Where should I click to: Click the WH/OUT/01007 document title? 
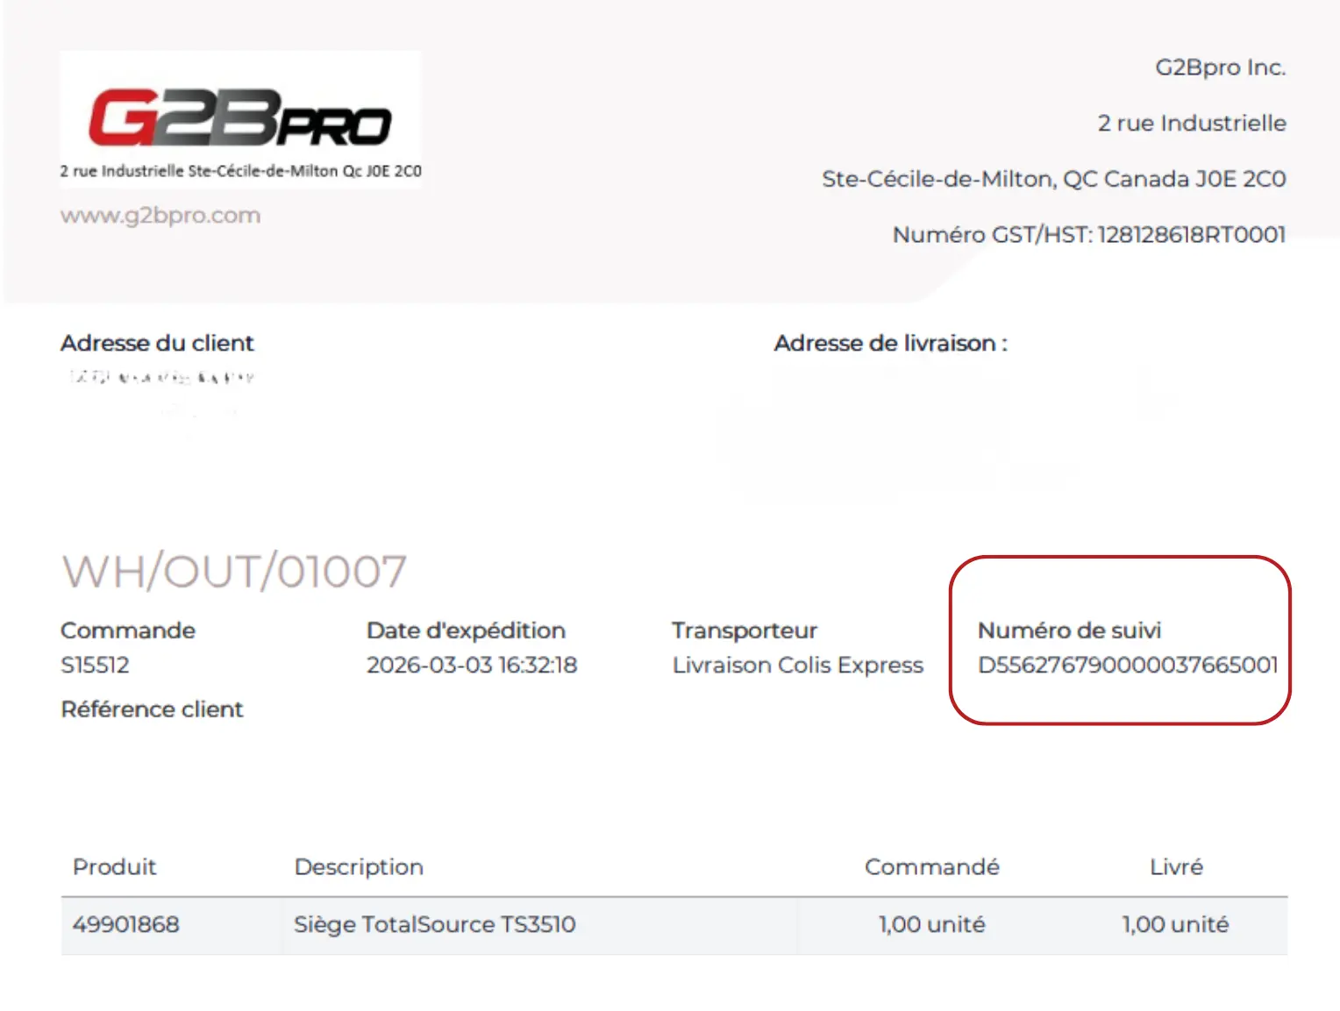pos(234,572)
